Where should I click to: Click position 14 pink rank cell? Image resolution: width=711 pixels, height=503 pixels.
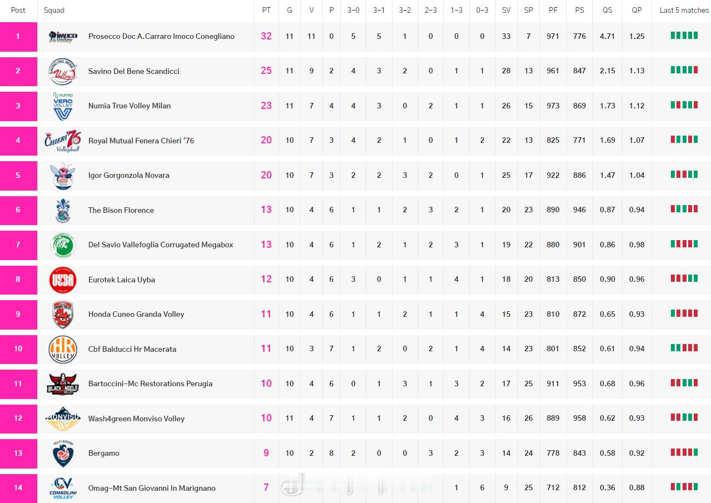click(18, 488)
